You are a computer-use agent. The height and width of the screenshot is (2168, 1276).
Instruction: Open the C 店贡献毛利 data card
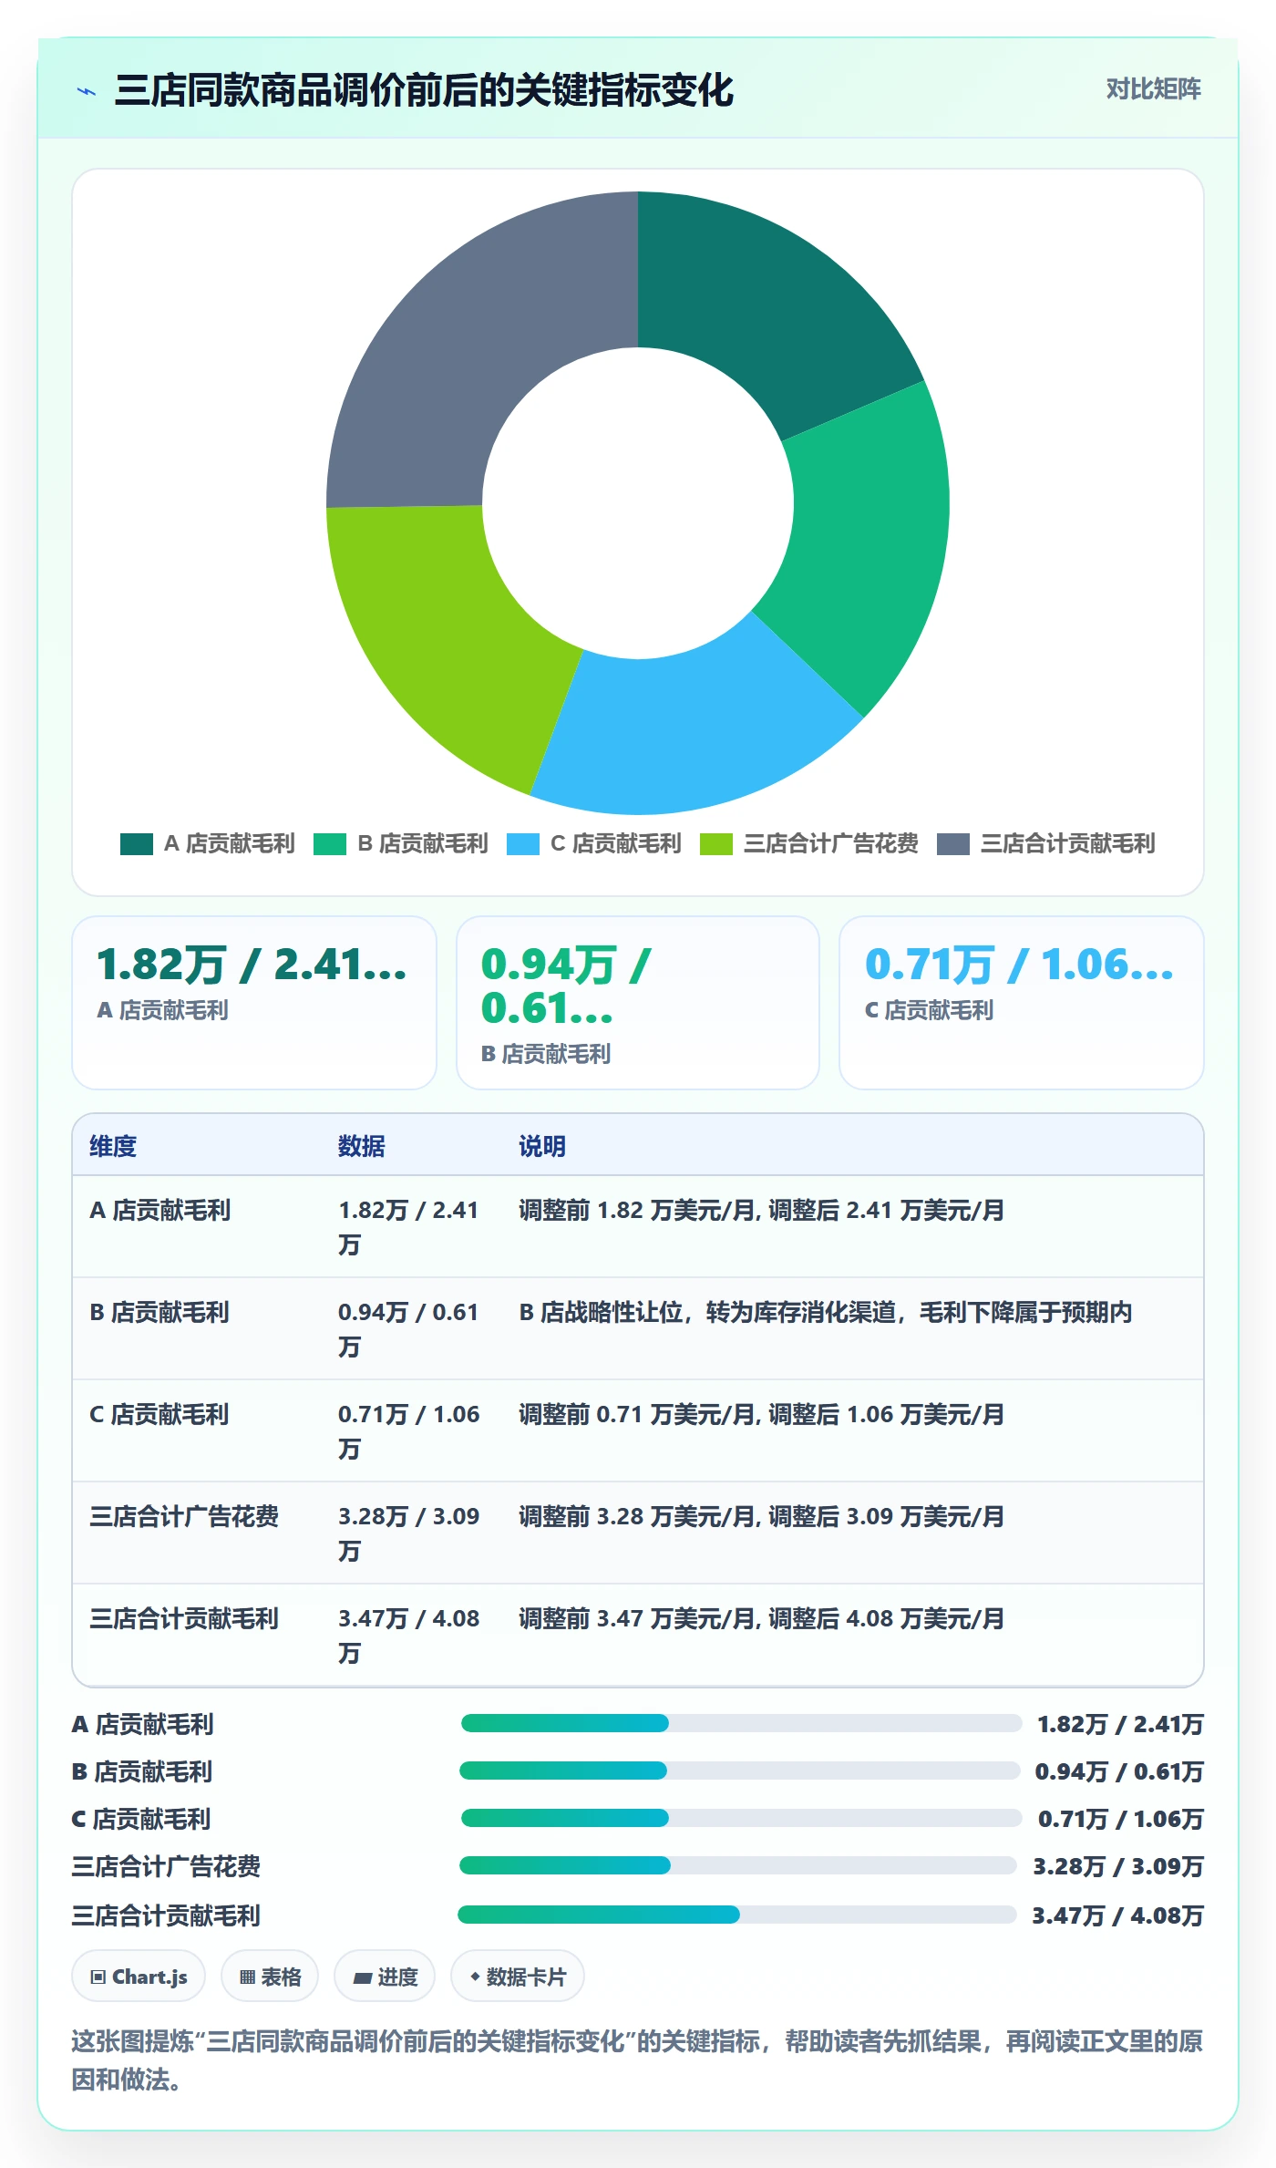click(1021, 1003)
